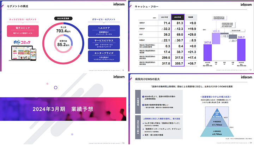
Task: Click the 703.4億円 sales figure
Action: [x=64, y=31]
